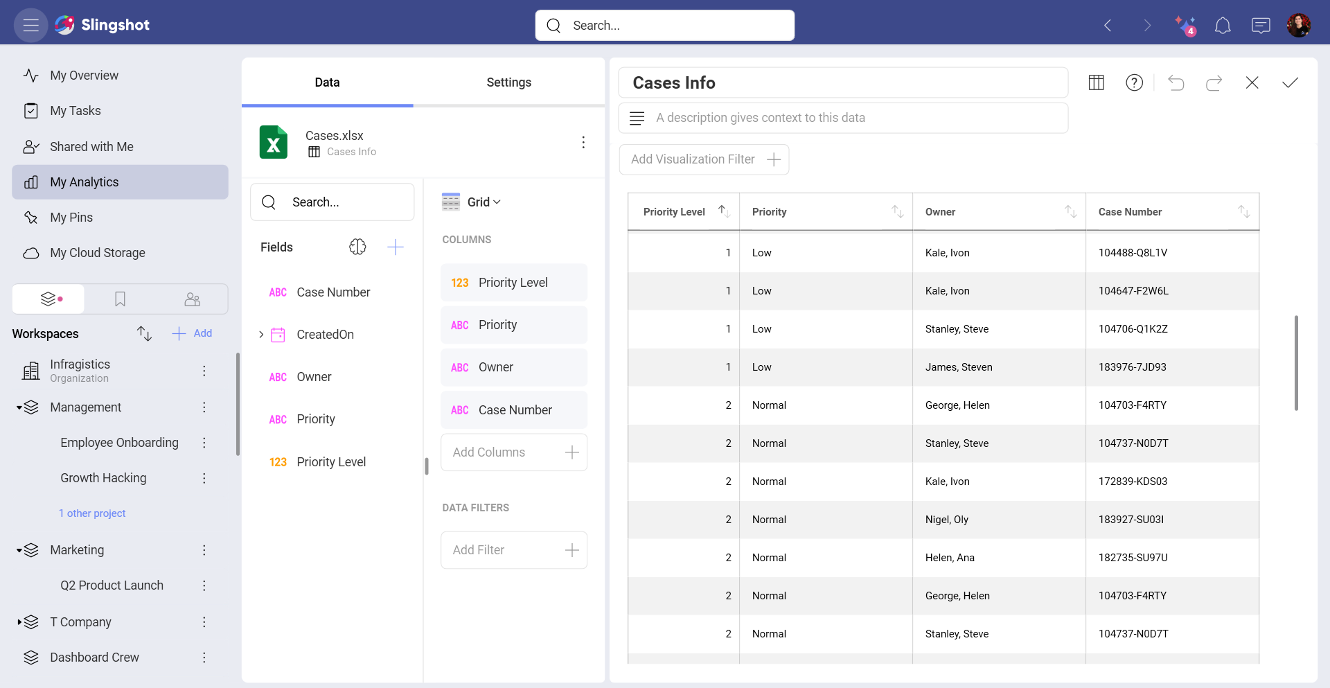This screenshot has height=688, width=1330.
Task: Open Shared with Me
Action: coord(120,147)
